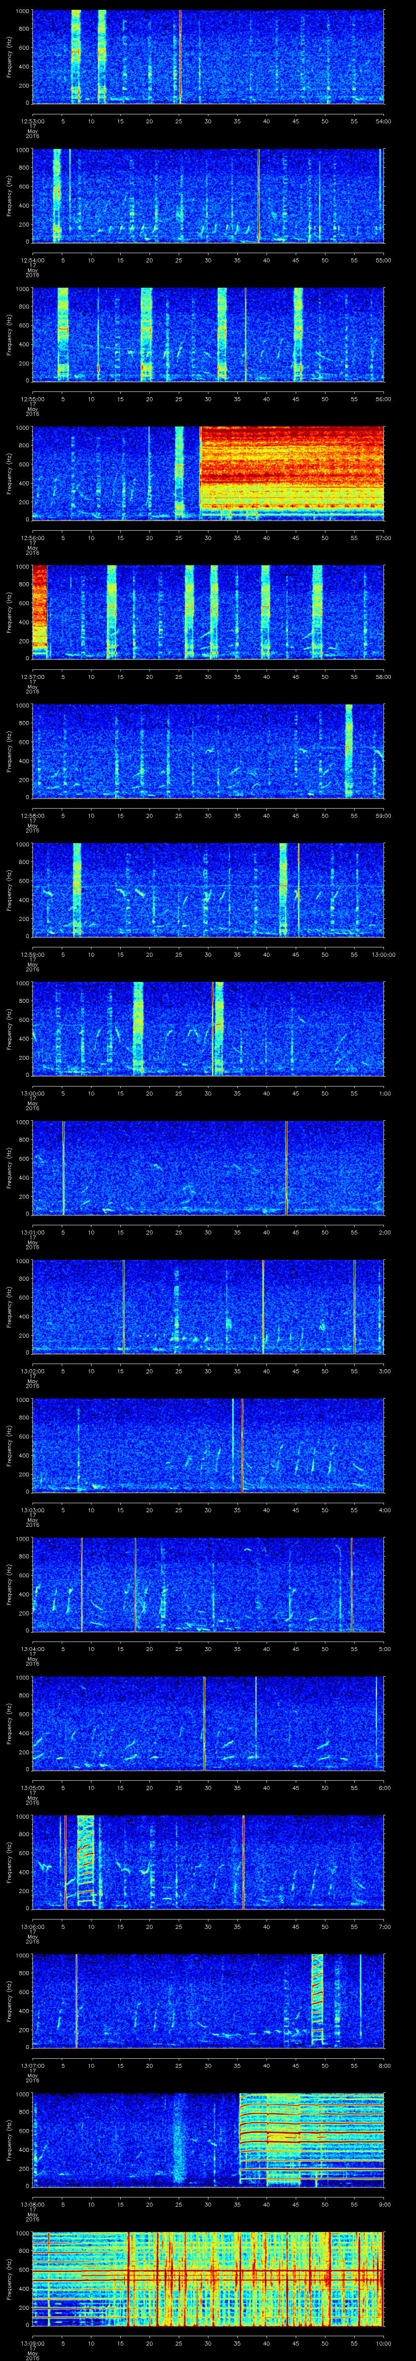Image resolution: width=416 pixels, height=2361 pixels.
Task: Click the 13:02:00 start time label
Action: pyautogui.click(x=33, y=1371)
